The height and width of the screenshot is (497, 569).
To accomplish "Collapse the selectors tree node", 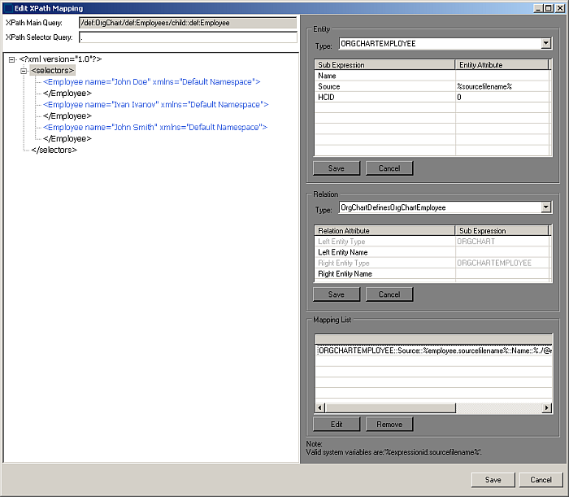I will click(24, 71).
